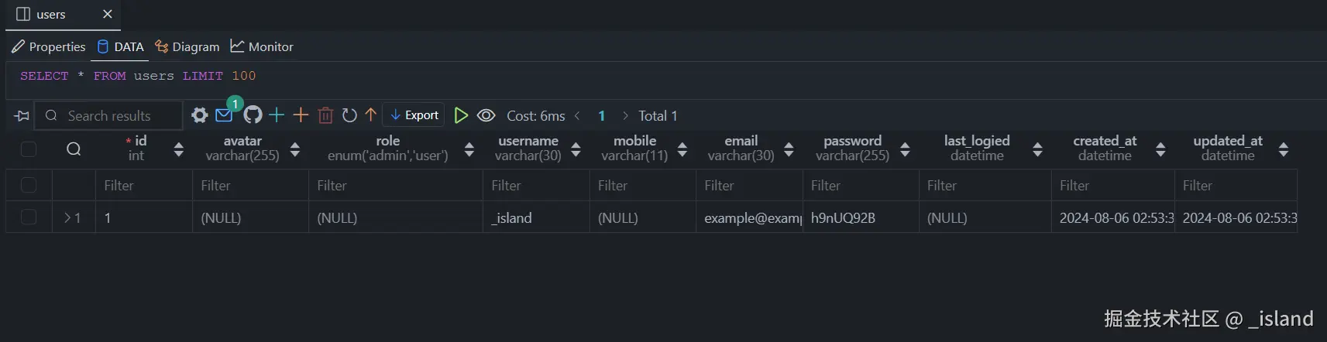Viewport: 1327px width, 342px height.
Task: Click the refresh arrow icon in the toolbar
Action: point(349,115)
